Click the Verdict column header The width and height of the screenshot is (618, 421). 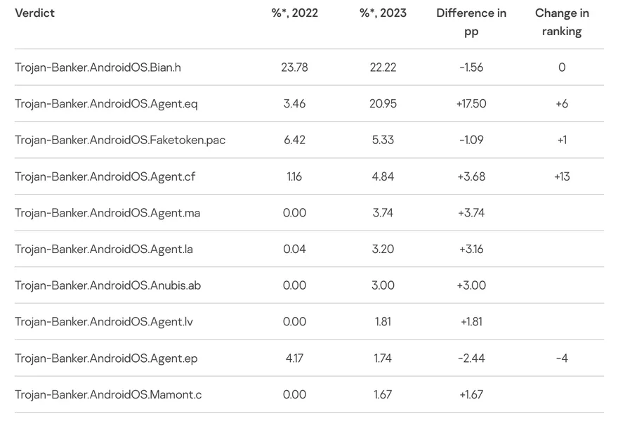tap(34, 13)
